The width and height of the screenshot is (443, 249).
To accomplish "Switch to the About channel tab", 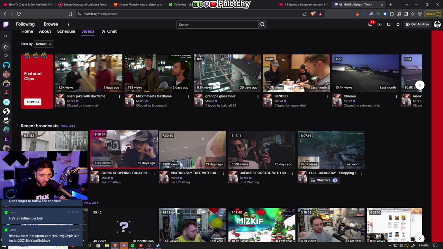I will 45,31.
